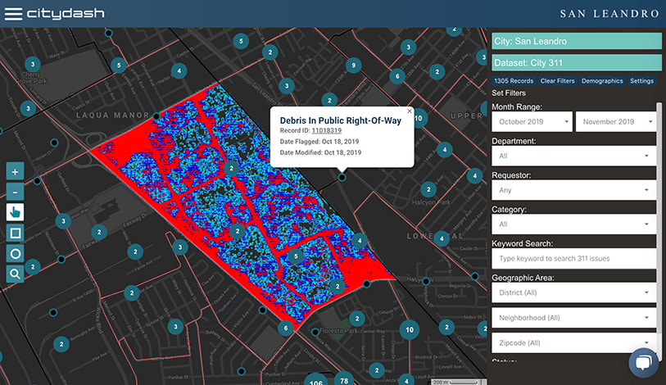This screenshot has height=385, width=666.
Task: Expand the Department dropdown
Action: click(573, 156)
